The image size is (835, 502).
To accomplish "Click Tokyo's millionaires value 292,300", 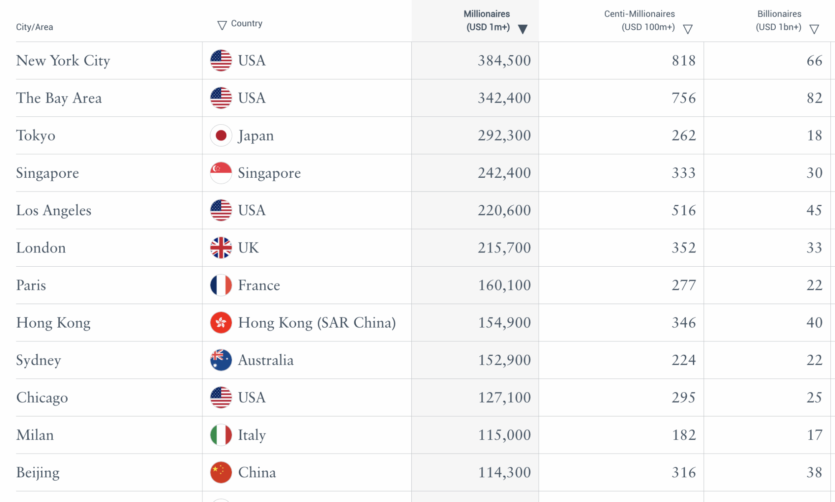I will (504, 136).
